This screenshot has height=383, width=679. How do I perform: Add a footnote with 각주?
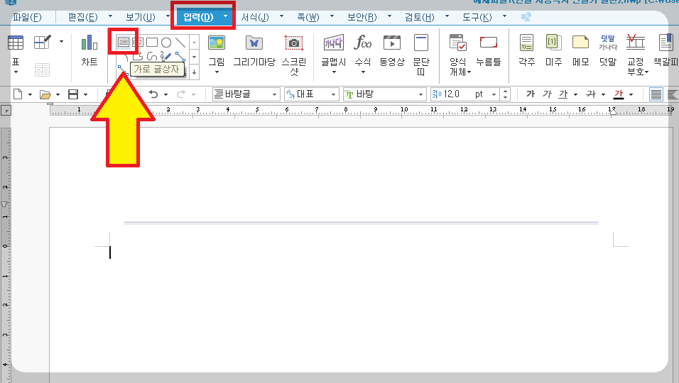tap(526, 50)
